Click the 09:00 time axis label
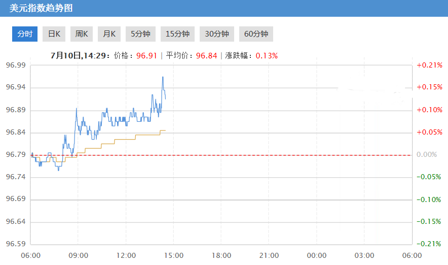 79,255
